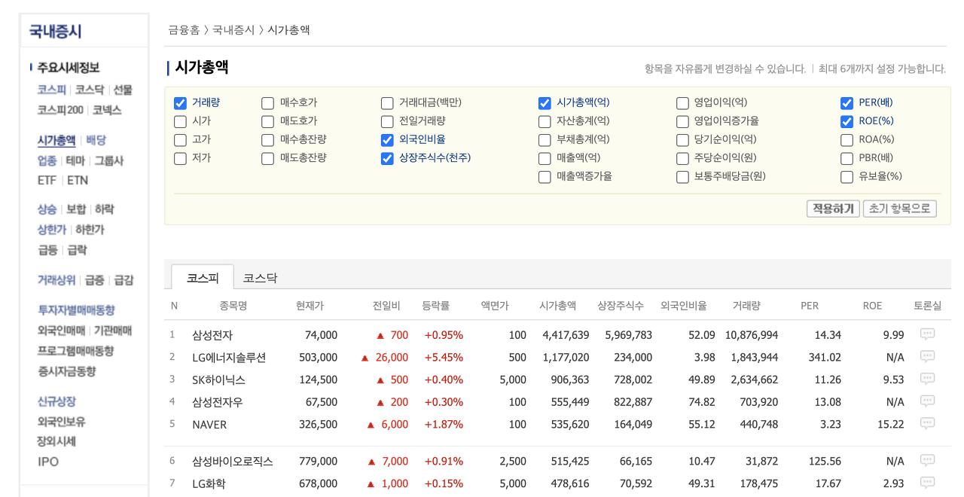This screenshot has height=497, width=964.
Task: Open 외국인매매 sidebar link
Action: coord(61,331)
